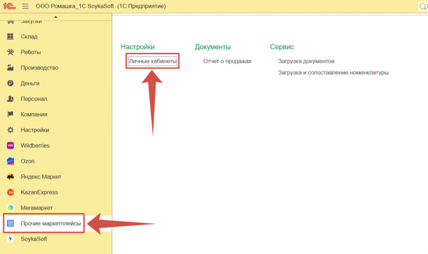428x254 pixels.
Task: Open Загрузка и сопоставление номенклатуры
Action: [x=333, y=72]
